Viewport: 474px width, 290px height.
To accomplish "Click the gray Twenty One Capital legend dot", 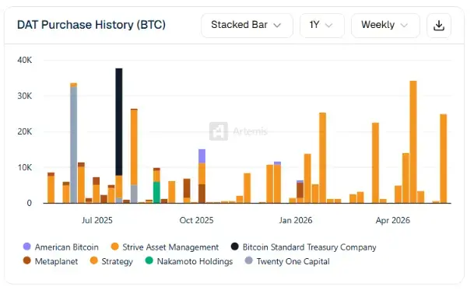I will coord(248,260).
